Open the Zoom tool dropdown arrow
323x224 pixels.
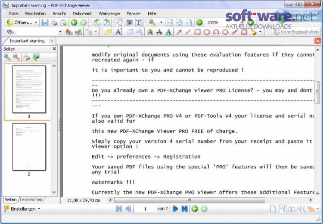pos(161,22)
